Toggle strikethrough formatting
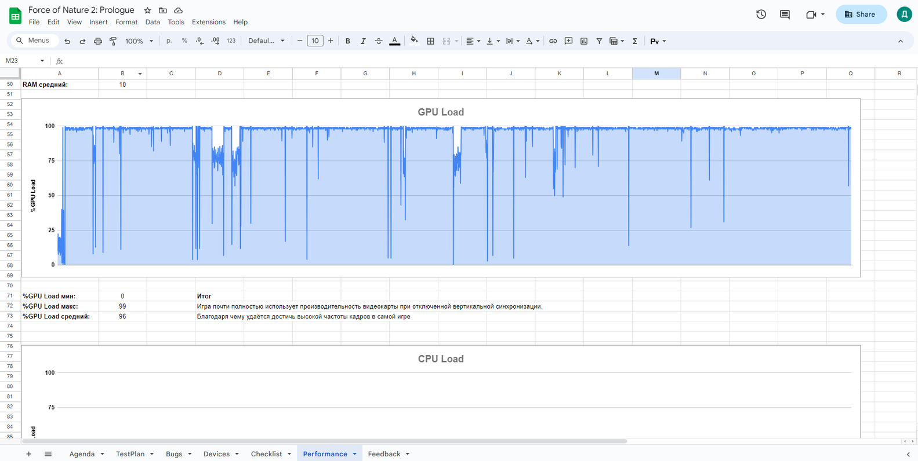This screenshot has width=918, height=461. pyautogui.click(x=378, y=41)
